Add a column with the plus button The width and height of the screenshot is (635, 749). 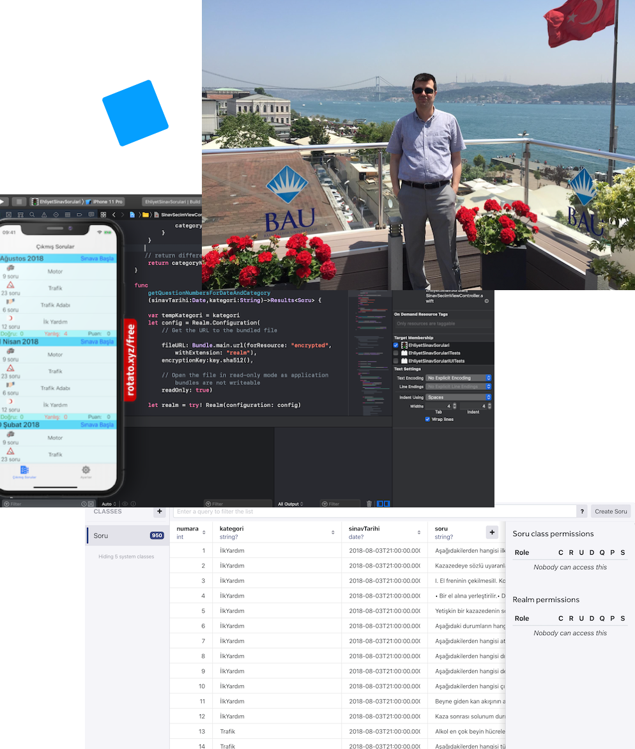(x=491, y=532)
